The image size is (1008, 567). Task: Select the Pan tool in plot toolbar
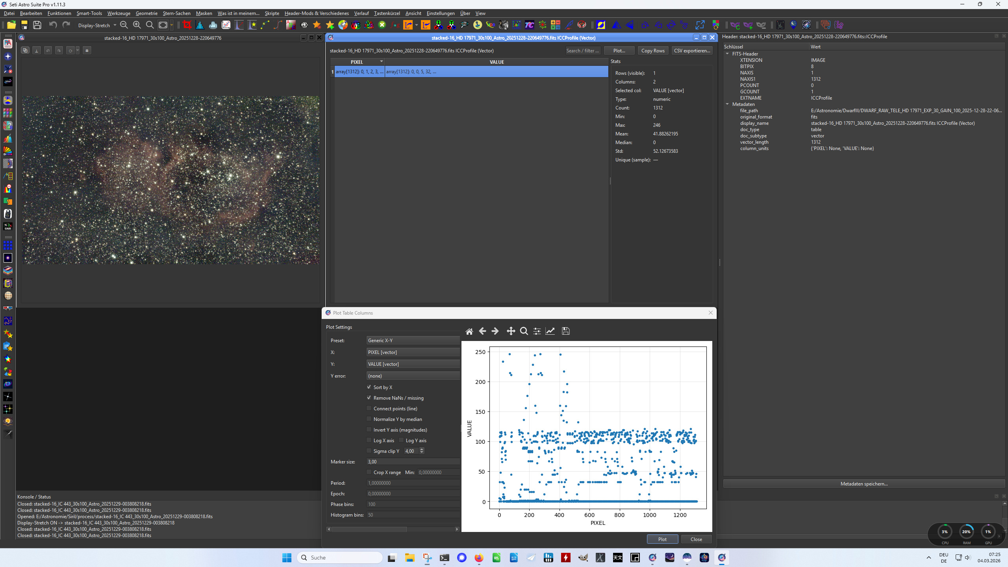coord(511,331)
